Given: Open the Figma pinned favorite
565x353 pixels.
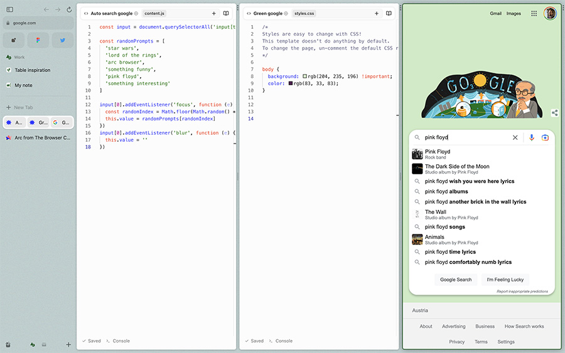Looking at the screenshot, I should point(38,40).
